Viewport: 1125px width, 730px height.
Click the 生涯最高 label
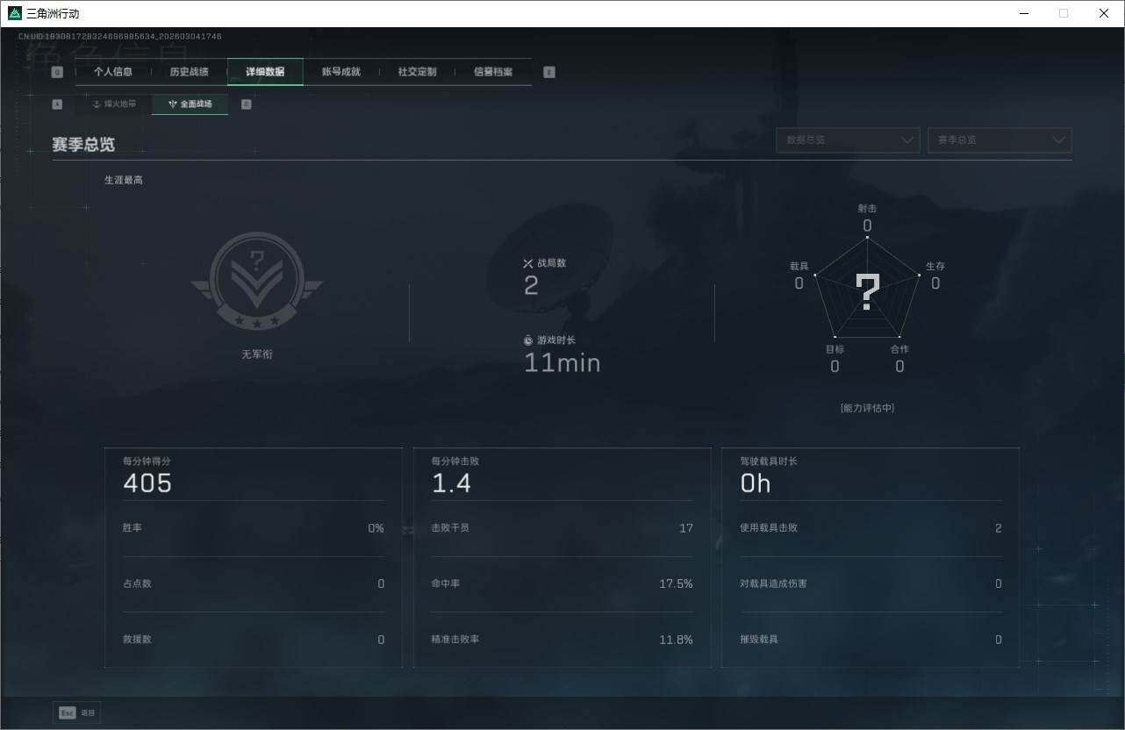tap(124, 180)
